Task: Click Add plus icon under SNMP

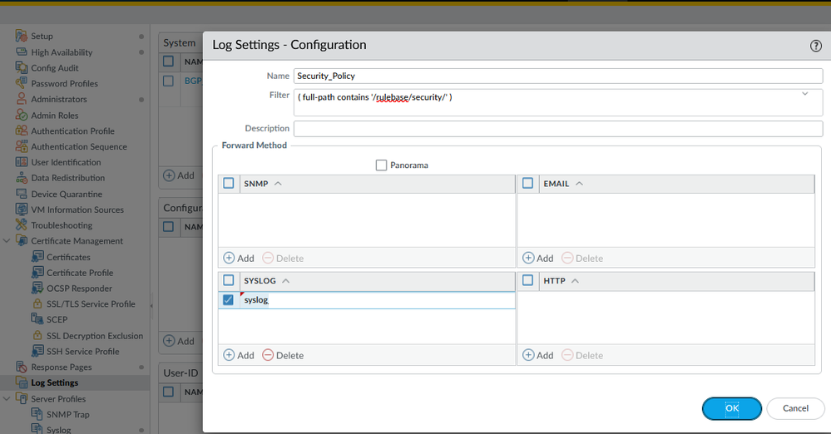Action: coord(229,259)
